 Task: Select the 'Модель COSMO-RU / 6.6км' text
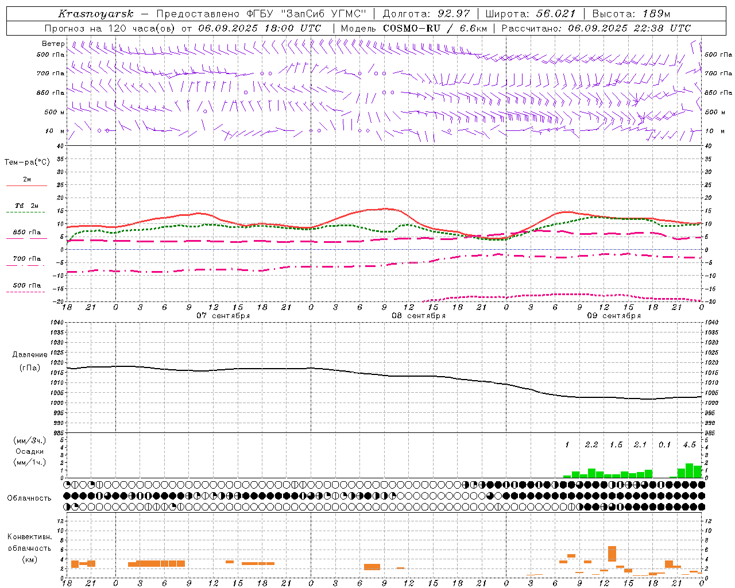pyautogui.click(x=414, y=28)
